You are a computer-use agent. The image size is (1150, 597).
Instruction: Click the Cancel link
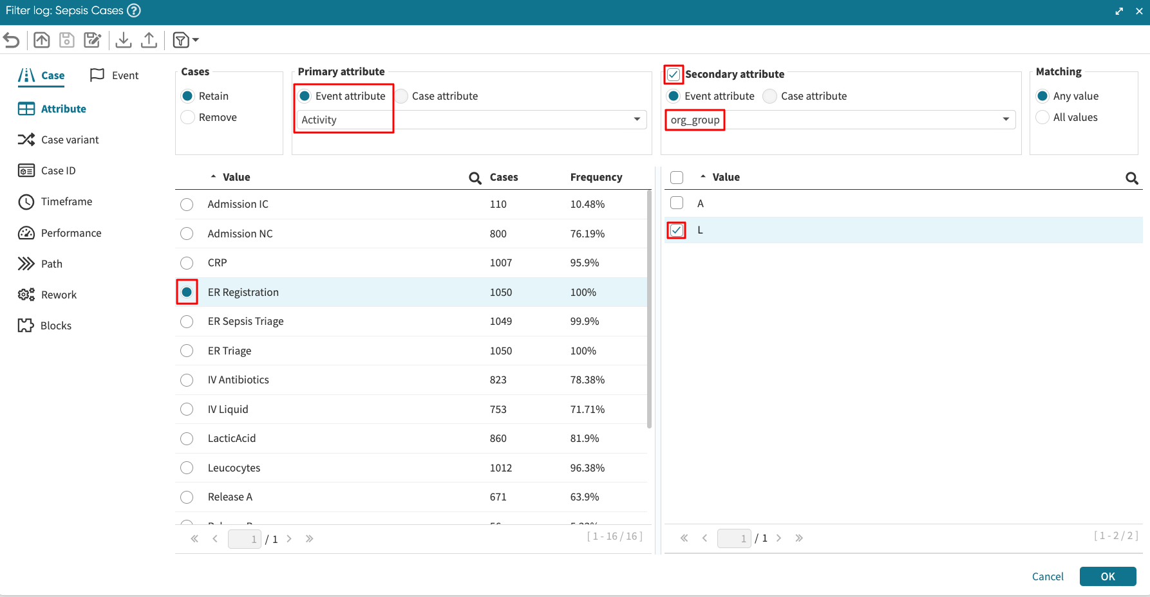pyautogui.click(x=1047, y=576)
